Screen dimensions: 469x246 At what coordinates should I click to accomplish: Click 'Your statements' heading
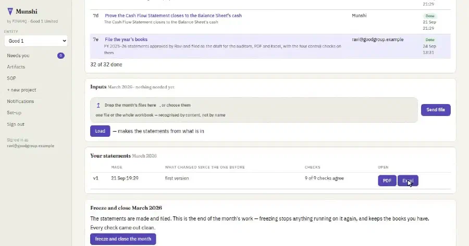pyautogui.click(x=110, y=156)
